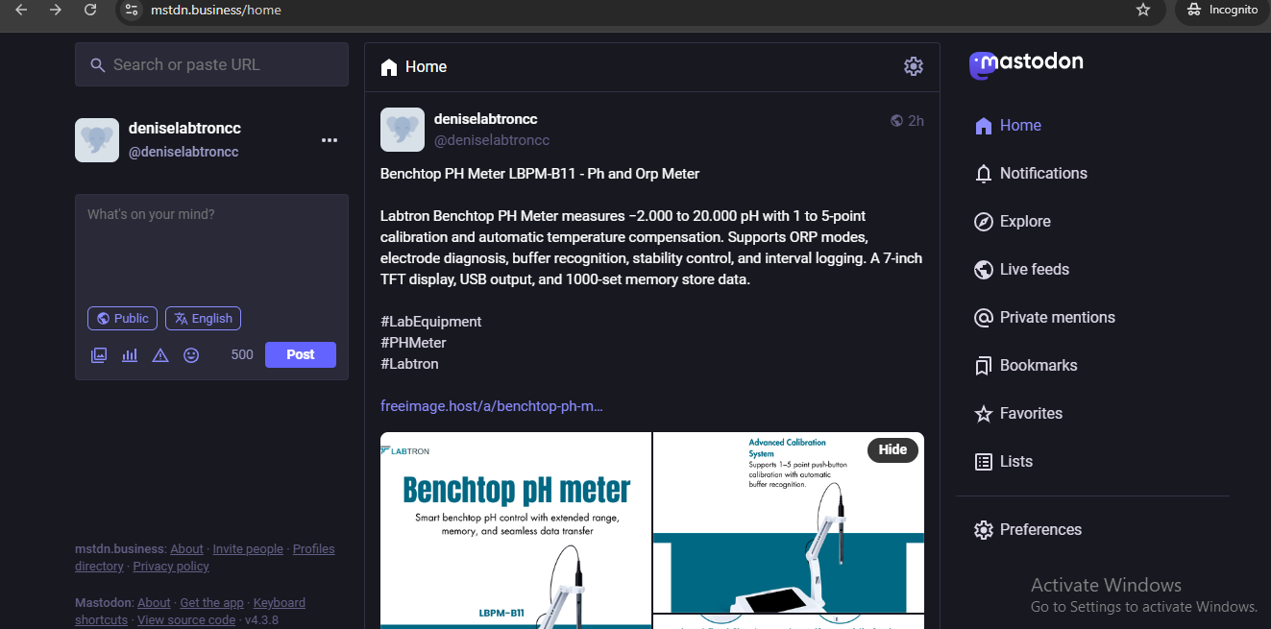Click the bookmark the site star icon
Screen dimensions: 1271x629
coord(1142,10)
